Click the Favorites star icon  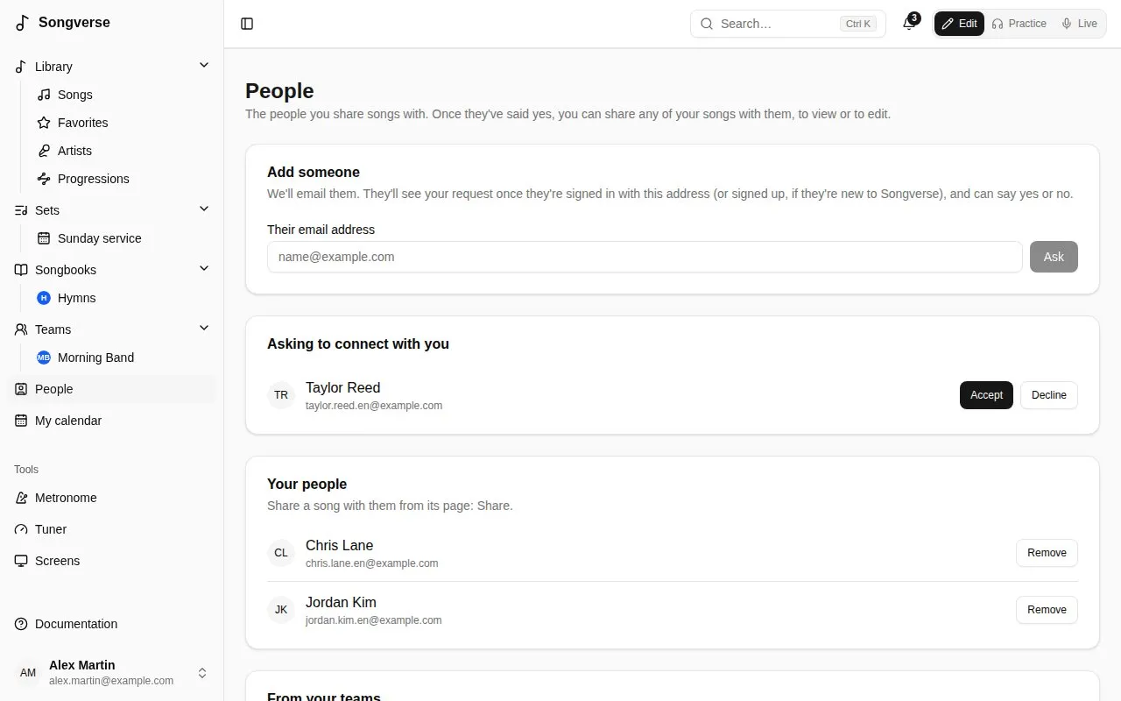[44, 123]
